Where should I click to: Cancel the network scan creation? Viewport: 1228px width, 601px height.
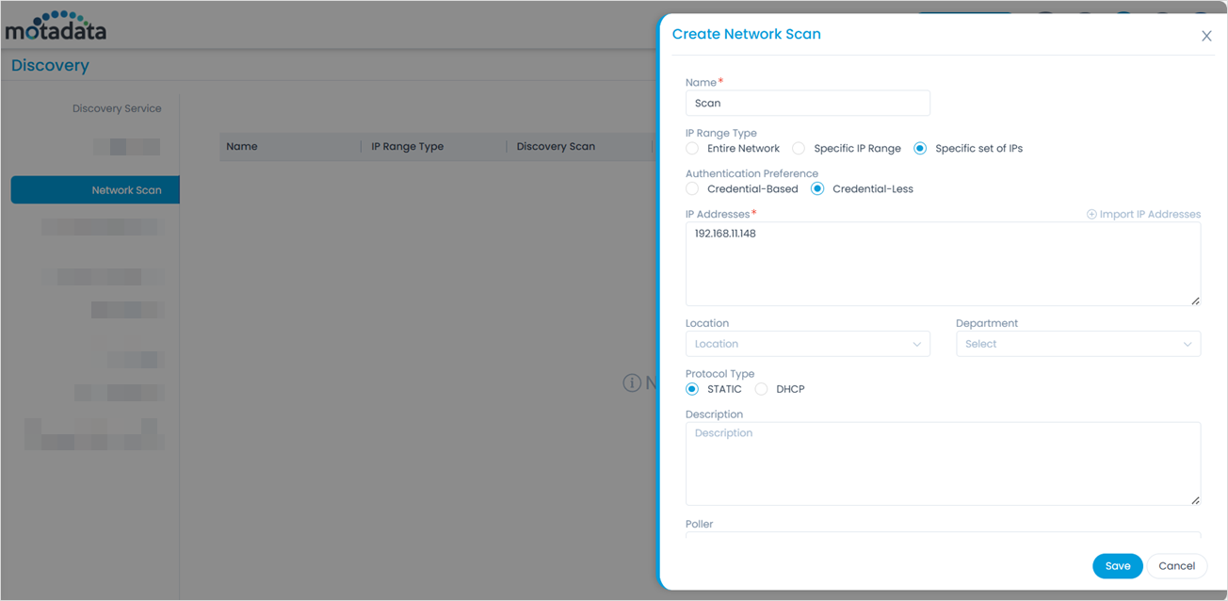(x=1176, y=566)
